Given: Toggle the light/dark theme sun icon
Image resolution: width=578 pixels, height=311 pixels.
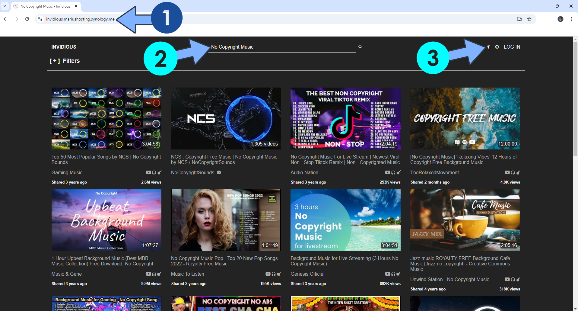Looking at the screenshot, I should point(488,47).
